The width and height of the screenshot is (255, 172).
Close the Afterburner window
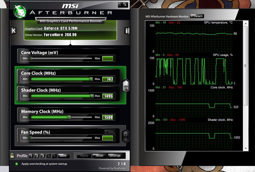[x=125, y=5]
